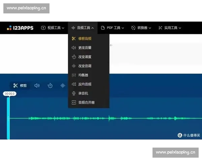
Task: Select the pitch waveform icon in editor toolbar
Action: click(x=63, y=86)
